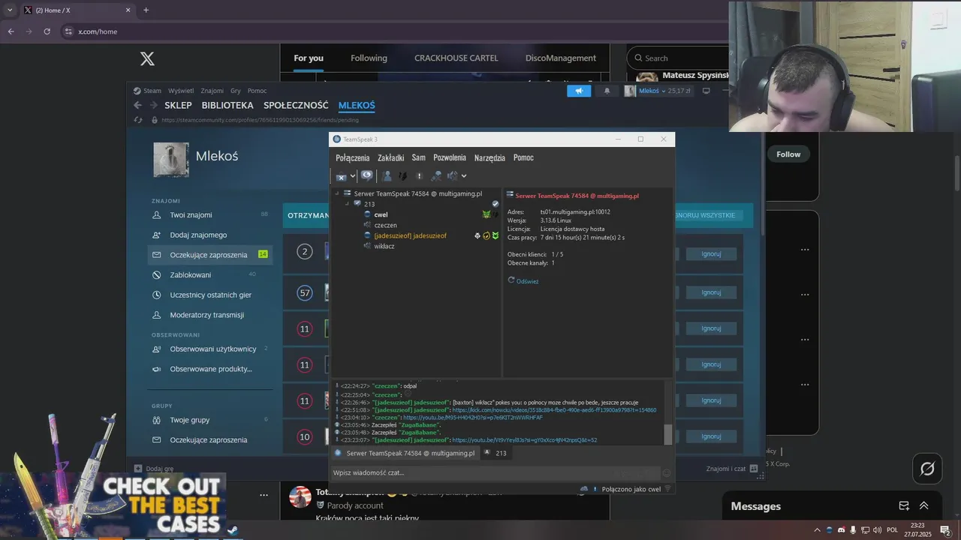Click Steam back navigation arrow
Image resolution: width=961 pixels, height=540 pixels.
tap(137, 106)
